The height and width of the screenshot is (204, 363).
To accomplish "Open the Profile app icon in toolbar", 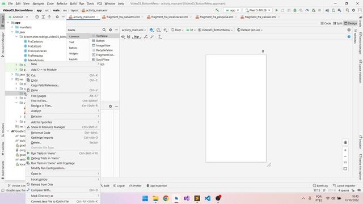I will pyautogui.click(x=307, y=10).
